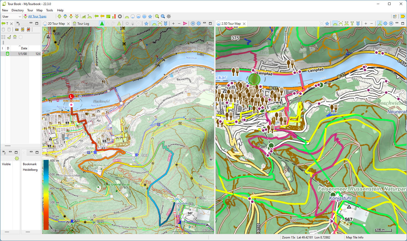Viewport: 407px width, 241px height.
Task: Switch to the Tour Log tab
Action: [83, 23]
